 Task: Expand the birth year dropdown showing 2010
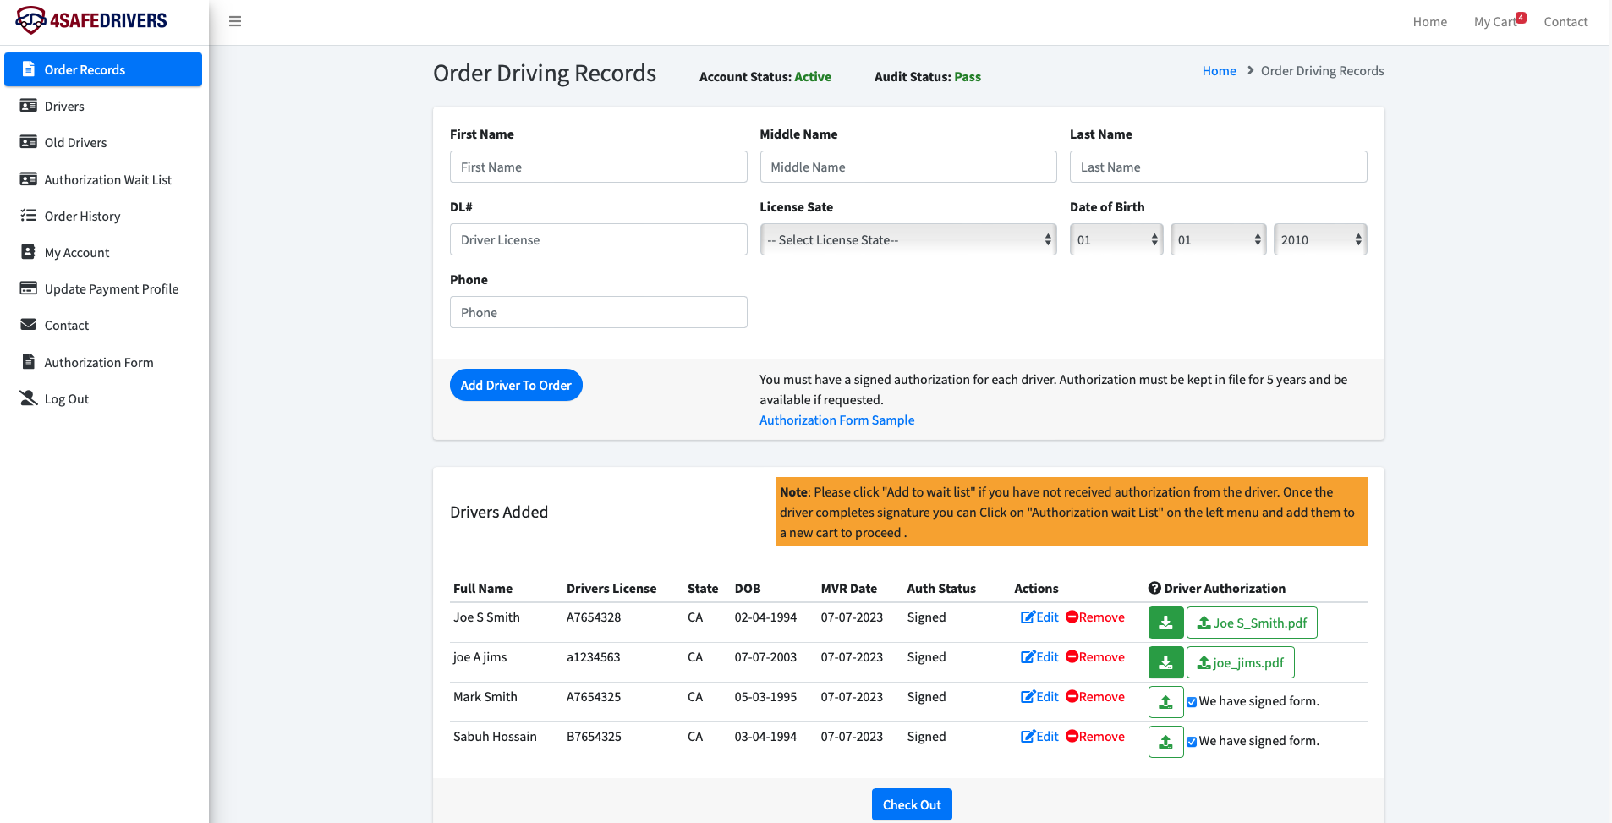pyautogui.click(x=1319, y=240)
